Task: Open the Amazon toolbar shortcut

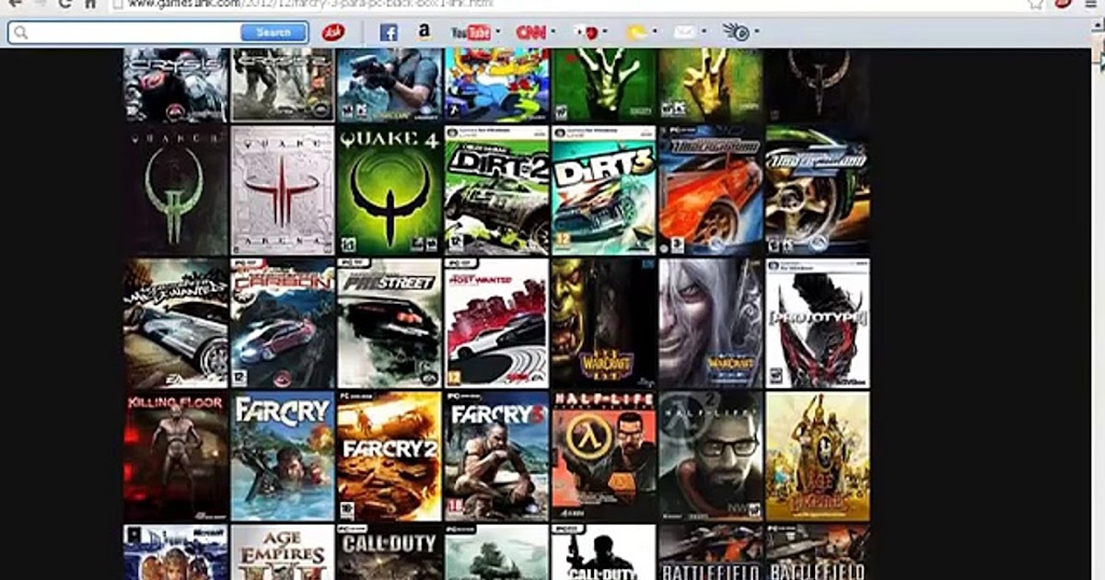Action: tap(424, 32)
